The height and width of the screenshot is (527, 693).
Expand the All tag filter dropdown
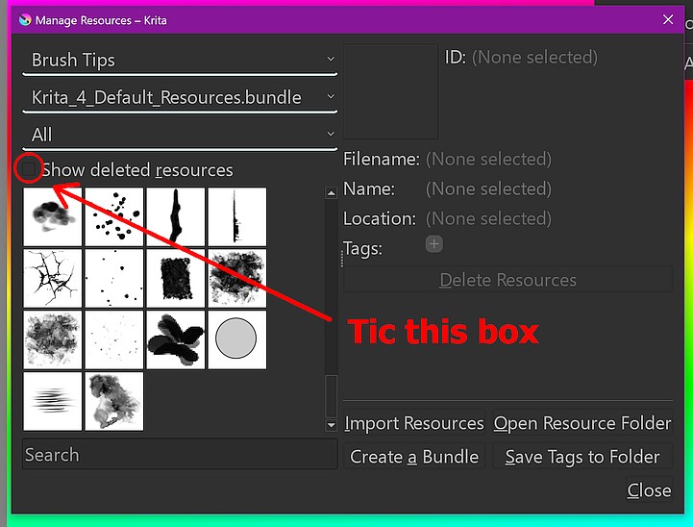[180, 135]
